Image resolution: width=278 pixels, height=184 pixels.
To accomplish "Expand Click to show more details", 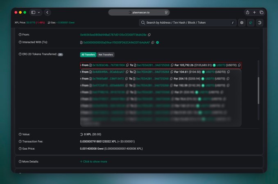I will [x=93, y=162].
